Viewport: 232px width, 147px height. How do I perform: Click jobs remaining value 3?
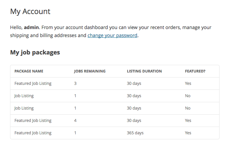tap(75, 84)
